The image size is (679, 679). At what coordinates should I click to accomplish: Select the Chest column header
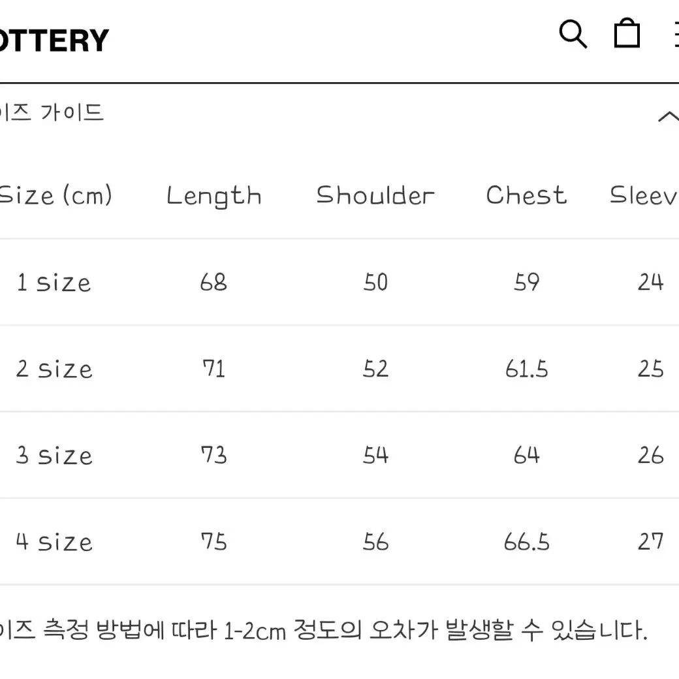point(526,195)
